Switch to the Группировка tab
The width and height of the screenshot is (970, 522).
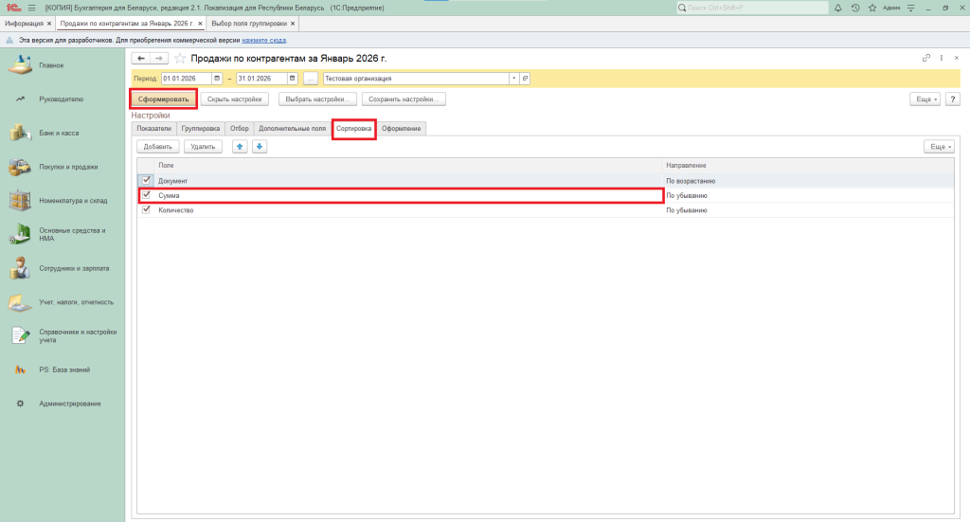(201, 128)
